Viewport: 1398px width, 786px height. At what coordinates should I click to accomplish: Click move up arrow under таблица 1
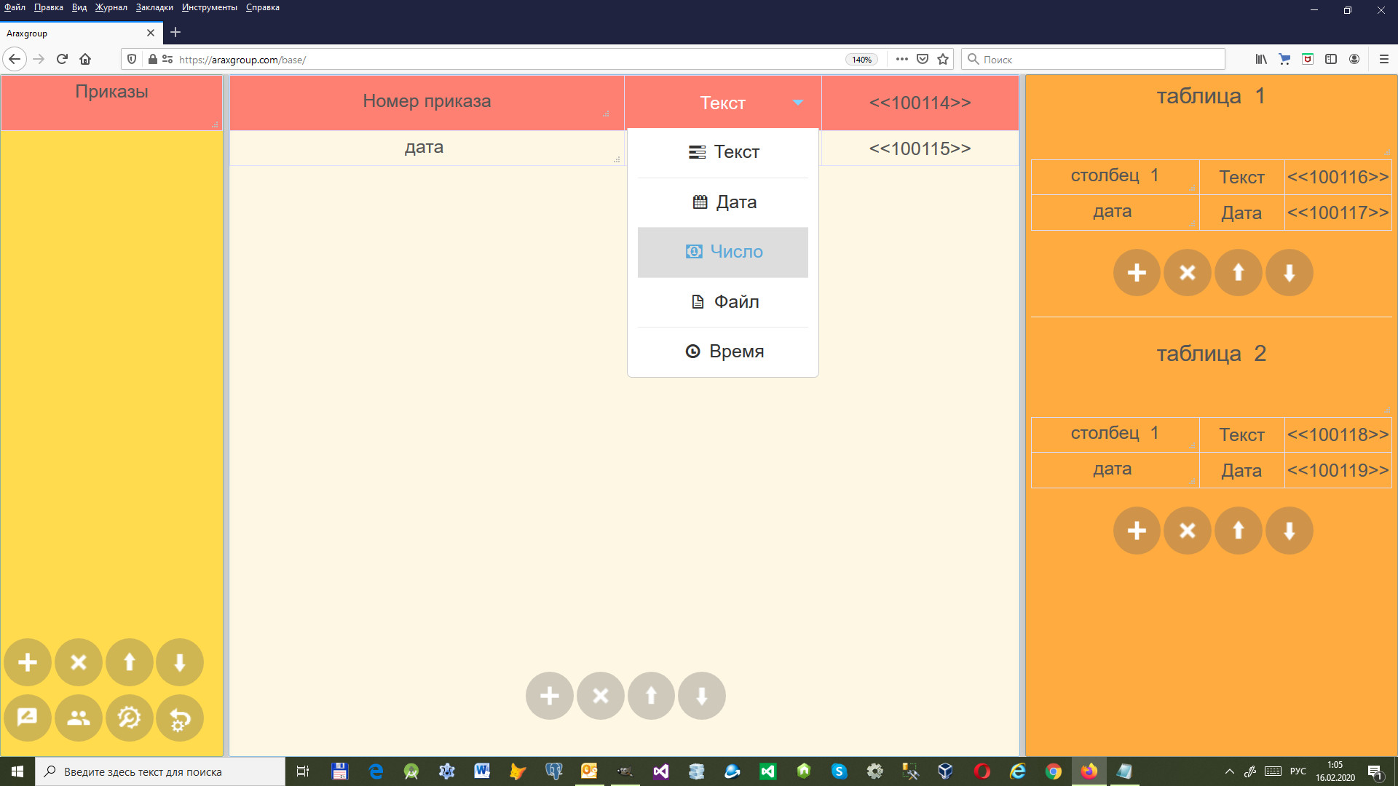[1238, 273]
